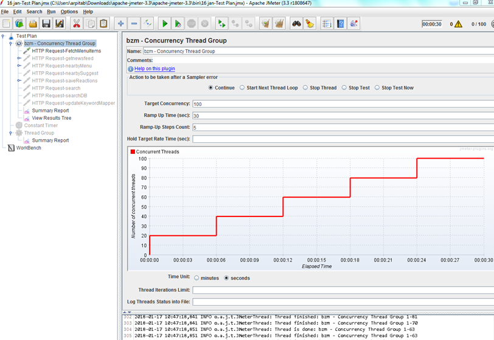Image resolution: width=494 pixels, height=340 pixels.
Task: Click the log panel collapse arrows
Action: 127,312
